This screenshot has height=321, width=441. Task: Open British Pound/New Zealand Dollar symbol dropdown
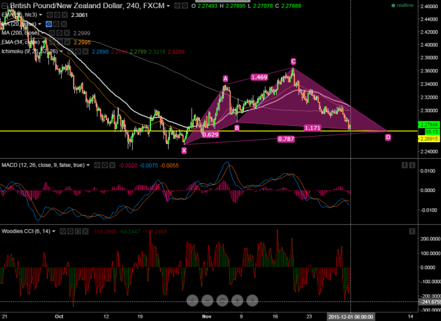(168, 6)
